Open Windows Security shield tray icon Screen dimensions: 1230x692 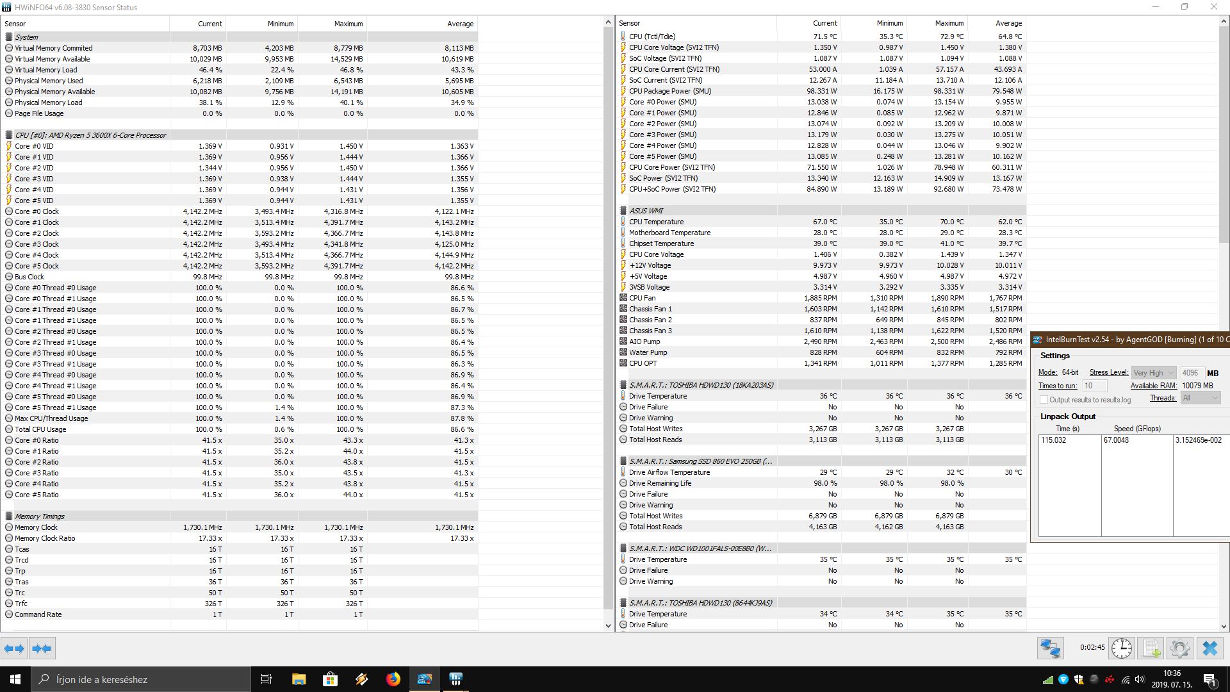click(1079, 679)
